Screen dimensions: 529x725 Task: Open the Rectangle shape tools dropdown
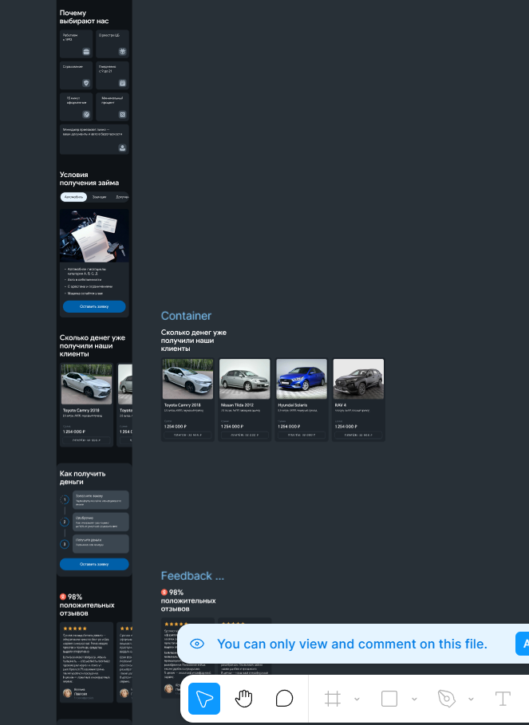(x=414, y=699)
